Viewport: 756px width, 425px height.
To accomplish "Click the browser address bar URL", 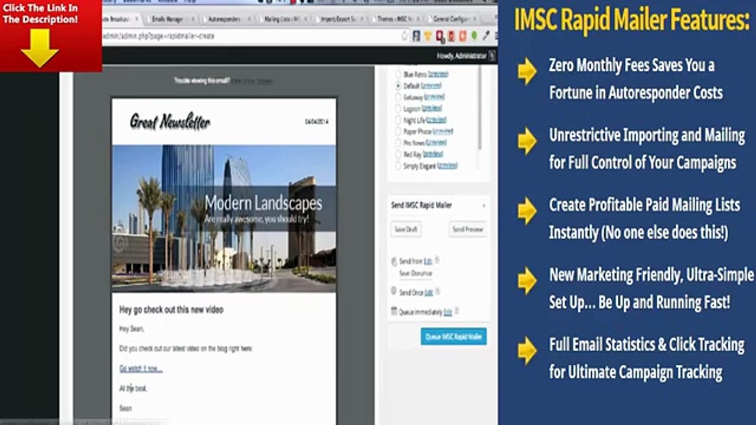I will point(159,36).
